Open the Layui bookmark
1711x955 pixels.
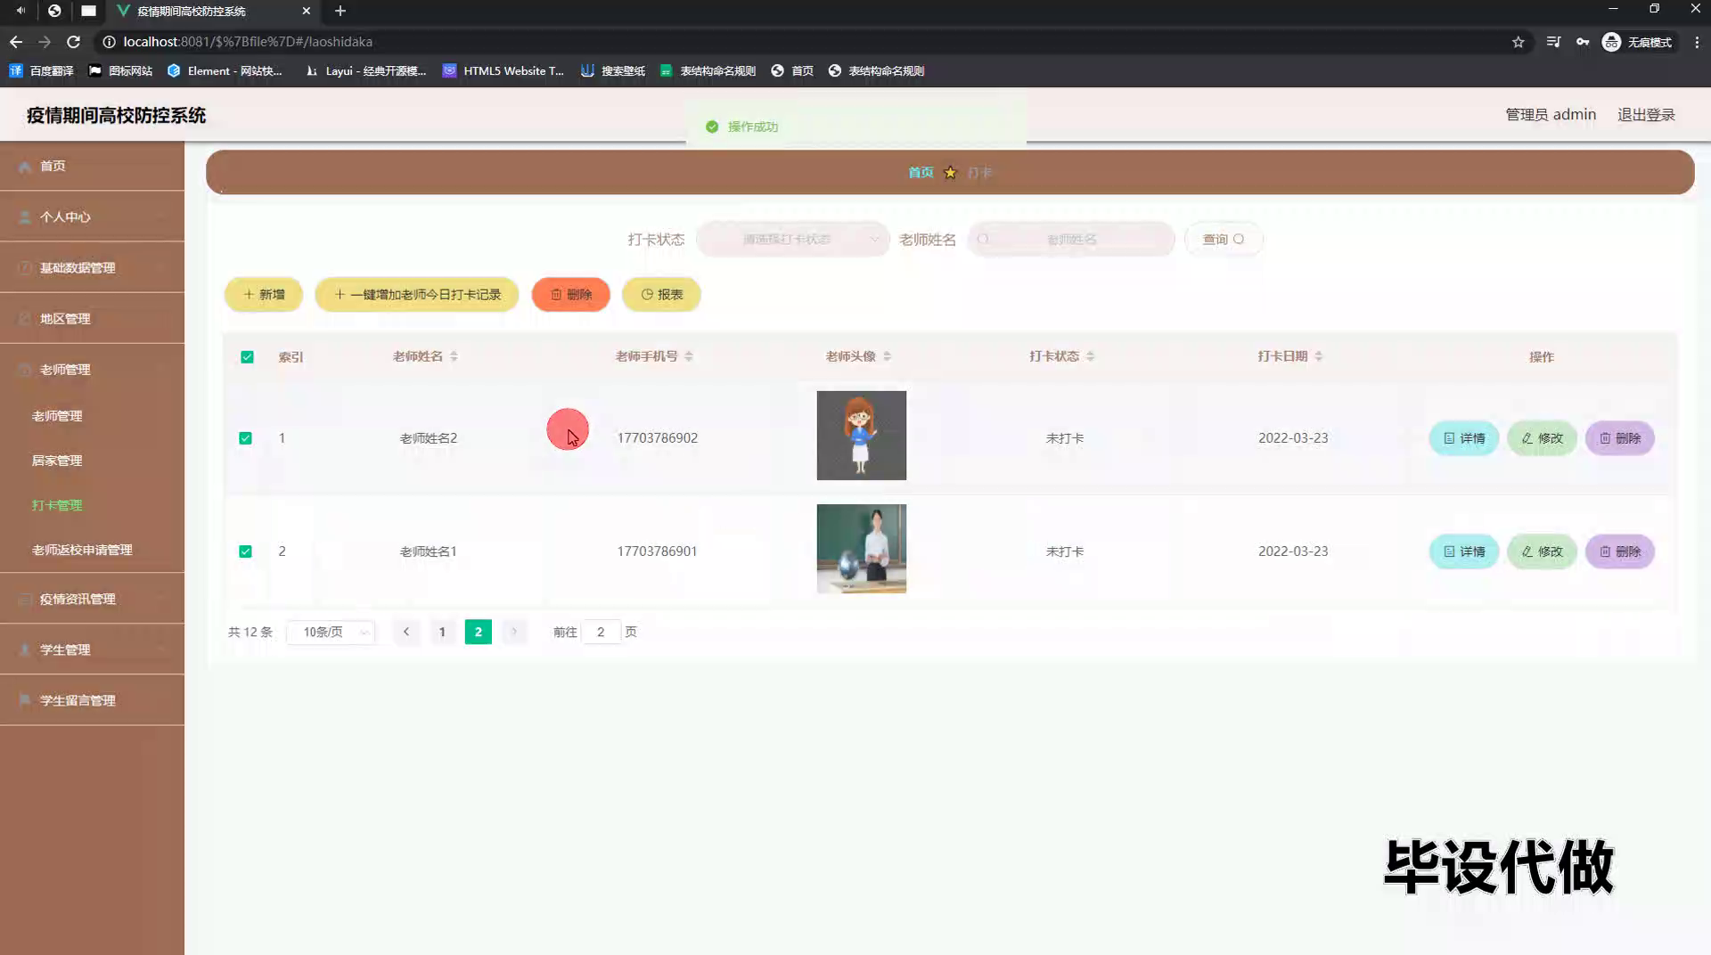pyautogui.click(x=365, y=70)
